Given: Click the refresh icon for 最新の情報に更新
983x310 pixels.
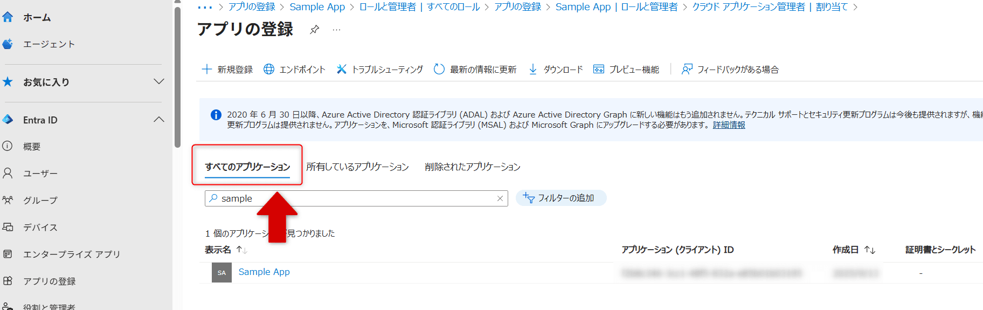Looking at the screenshot, I should tap(439, 69).
